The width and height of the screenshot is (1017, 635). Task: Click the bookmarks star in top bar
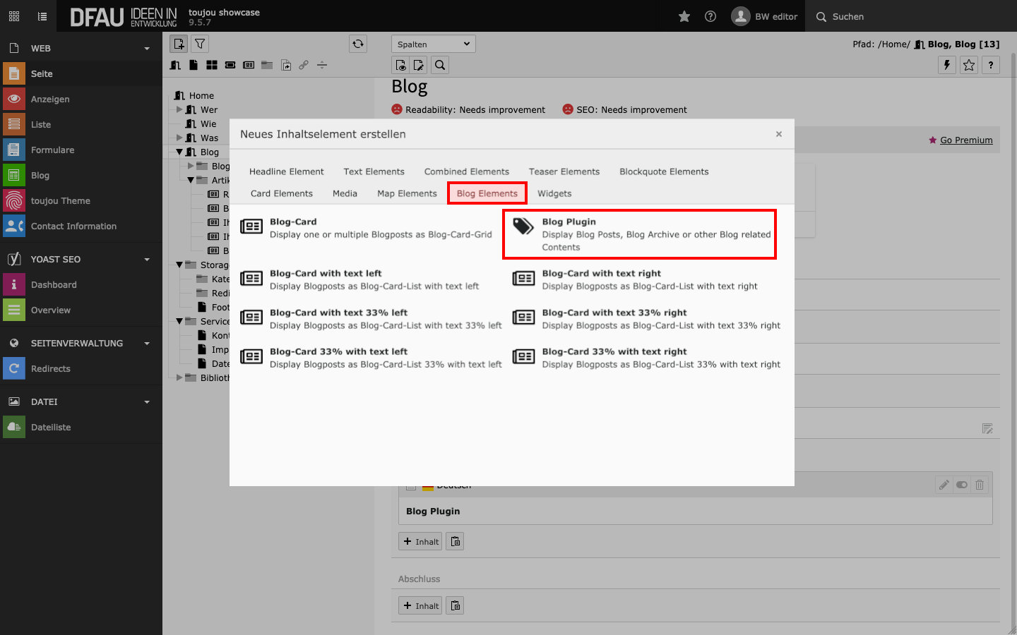[x=684, y=16]
